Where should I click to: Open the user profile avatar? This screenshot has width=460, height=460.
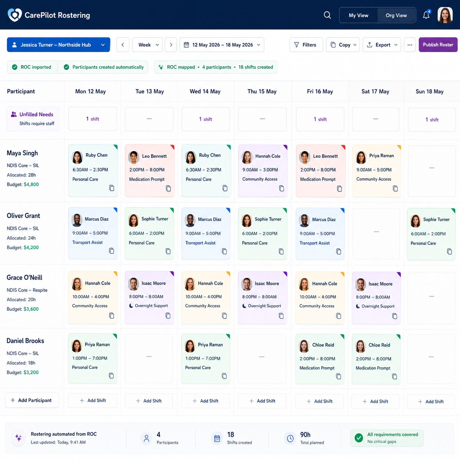point(445,15)
